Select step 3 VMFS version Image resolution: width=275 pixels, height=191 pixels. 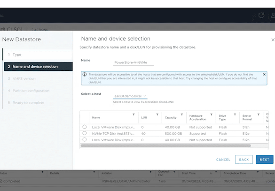38,79
